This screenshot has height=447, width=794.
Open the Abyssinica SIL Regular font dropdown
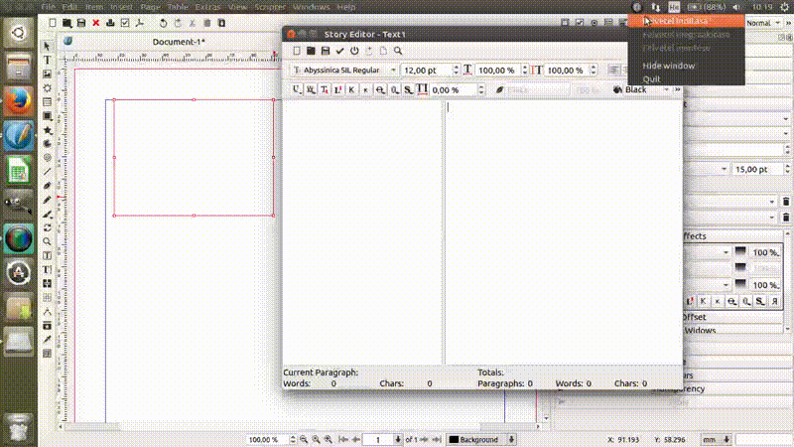[345, 71]
